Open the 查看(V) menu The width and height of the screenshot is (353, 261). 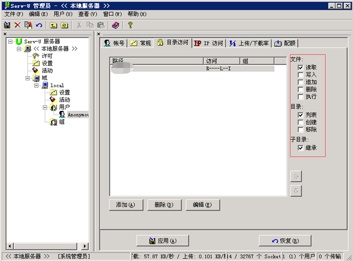coord(88,14)
